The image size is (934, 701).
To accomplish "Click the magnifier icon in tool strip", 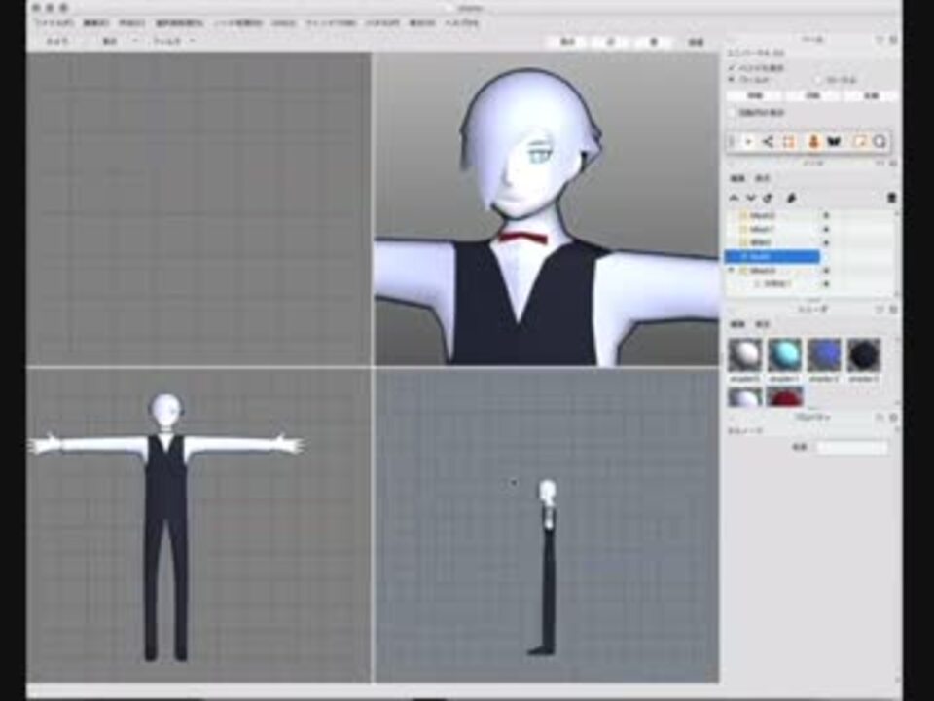I will coord(880,142).
